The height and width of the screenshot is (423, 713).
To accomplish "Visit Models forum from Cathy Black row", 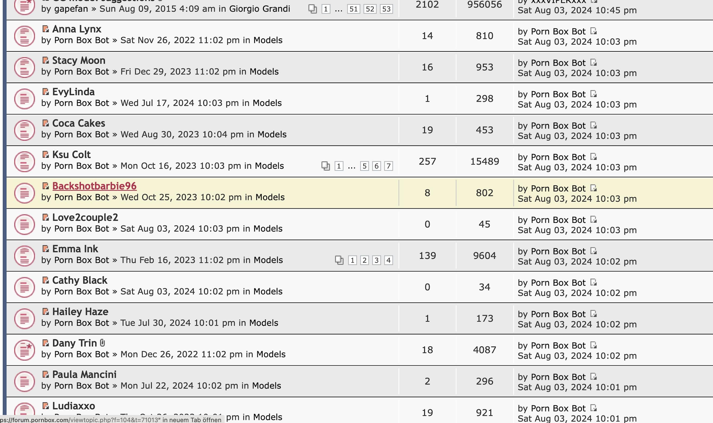I will [x=268, y=291].
